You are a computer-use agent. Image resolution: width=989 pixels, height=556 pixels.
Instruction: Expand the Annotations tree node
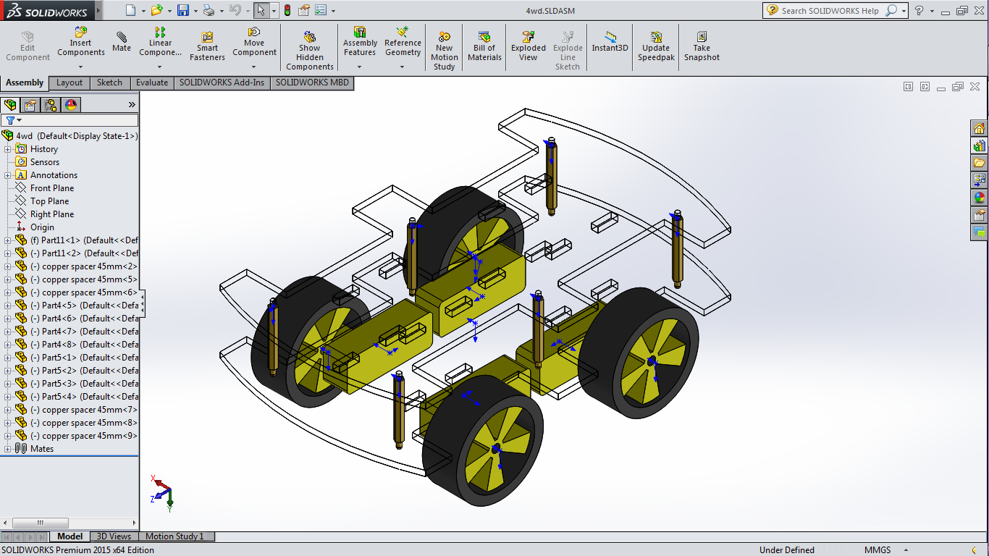coord(6,174)
